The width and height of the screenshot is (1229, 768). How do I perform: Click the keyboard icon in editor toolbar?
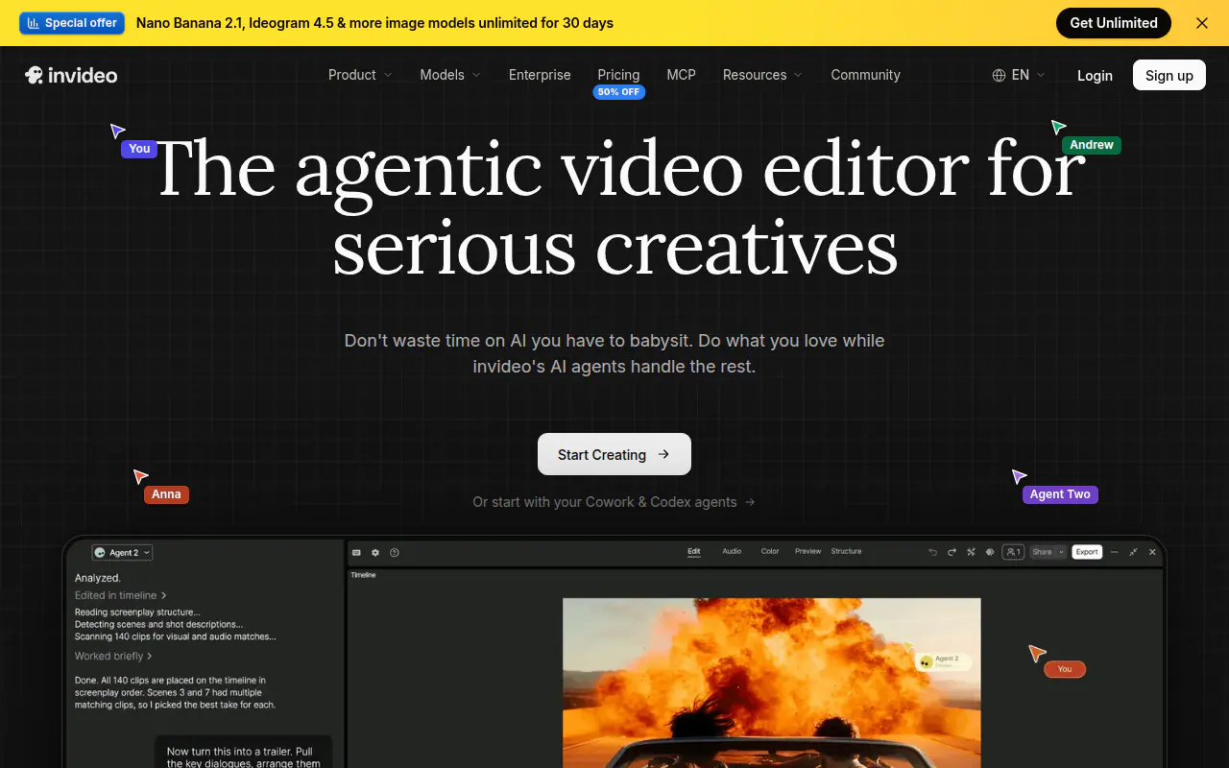(356, 552)
